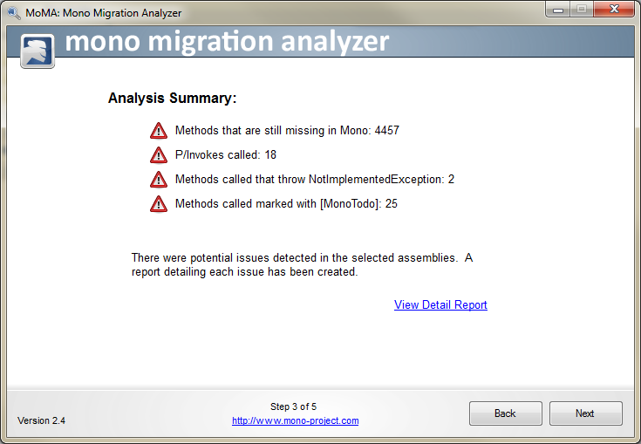Viewport: 641px width, 444px height.
Task: Click the warning icon next to P/Invokes called
Action: pyautogui.click(x=159, y=155)
